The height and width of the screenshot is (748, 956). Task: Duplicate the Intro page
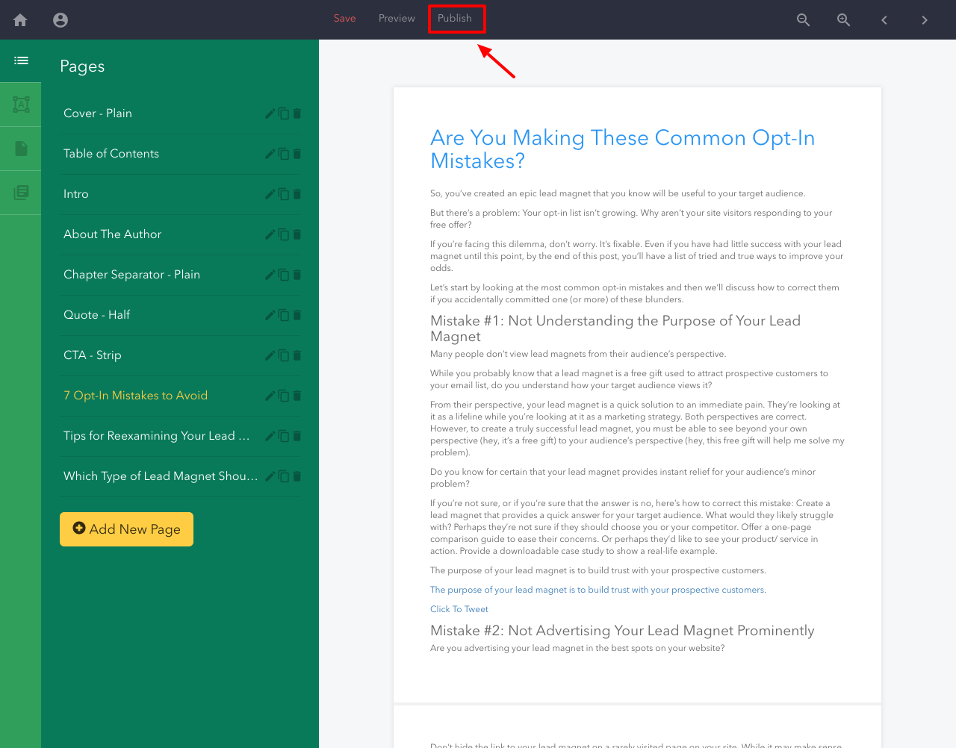[284, 194]
